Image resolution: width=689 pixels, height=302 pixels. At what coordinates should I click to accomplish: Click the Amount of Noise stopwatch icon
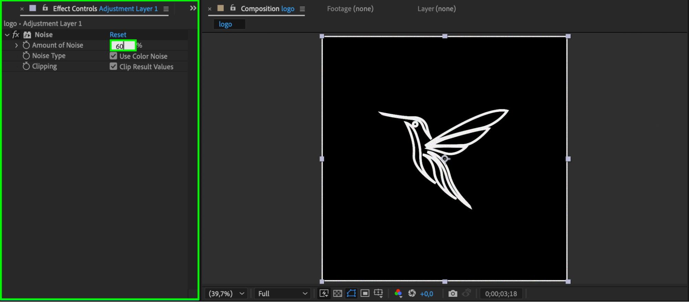coord(26,45)
